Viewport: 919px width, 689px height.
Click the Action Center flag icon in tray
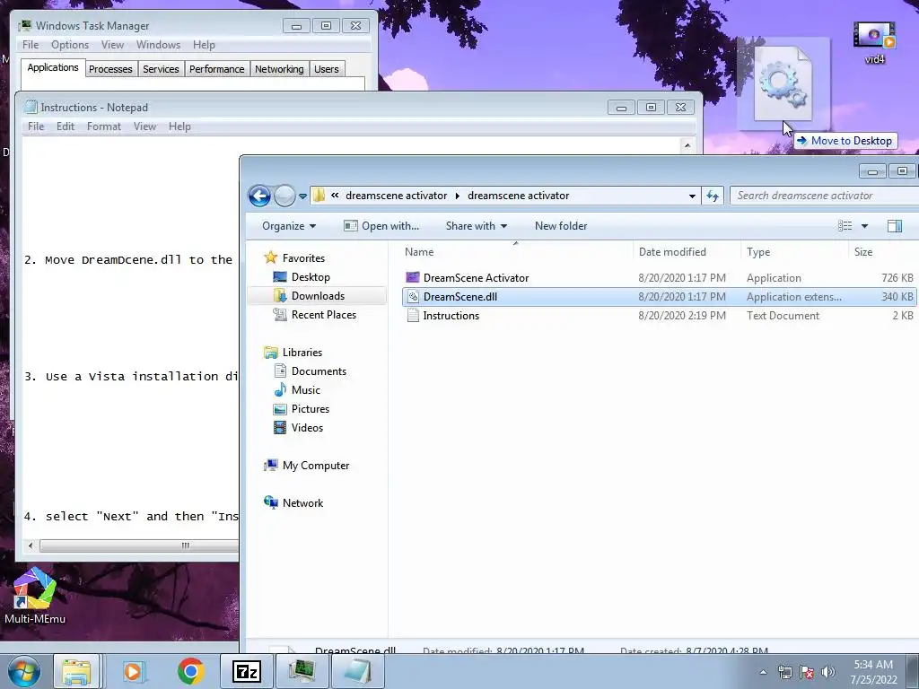pos(807,672)
